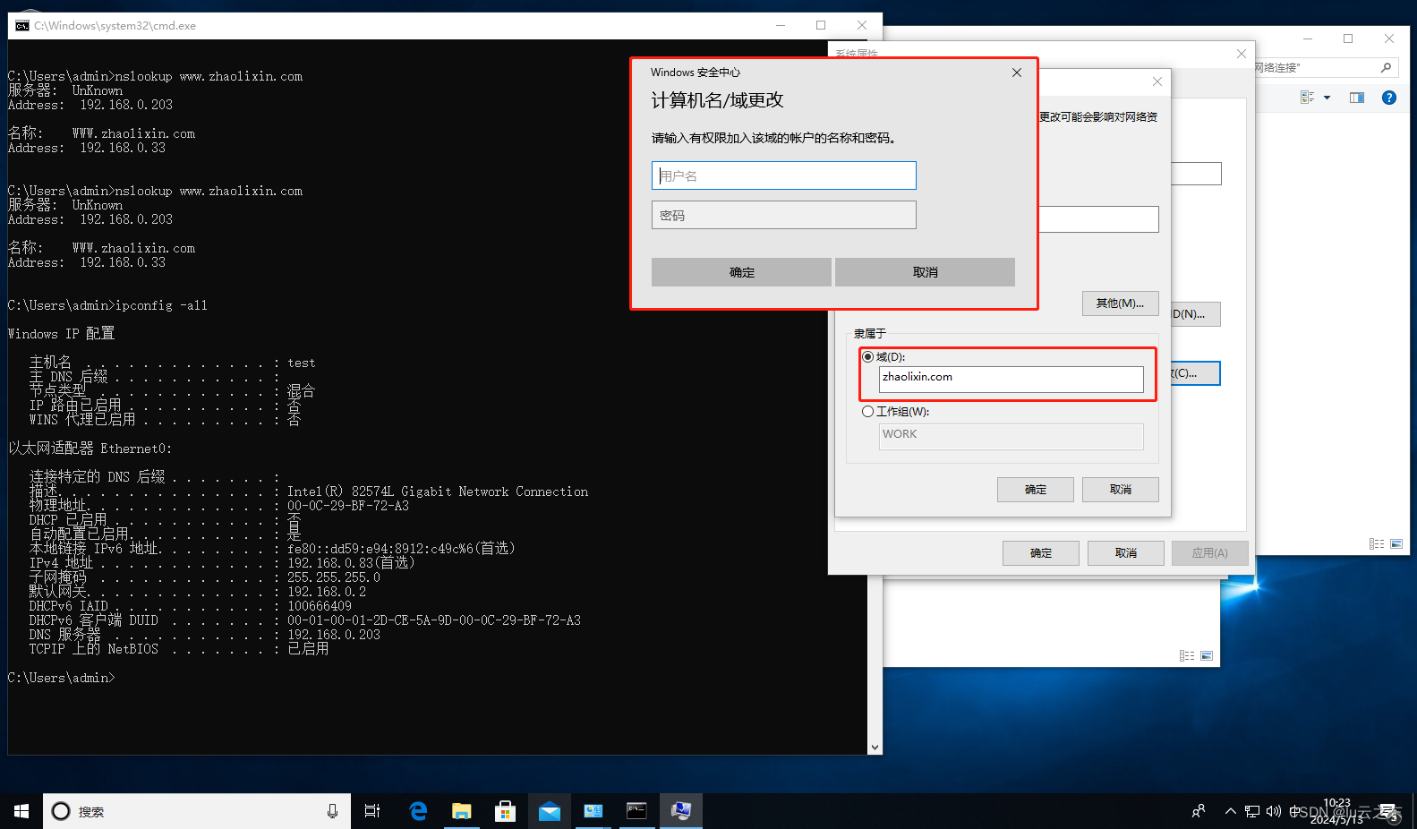The height and width of the screenshot is (829, 1417).
Task: Expand the view options dropdown arrow
Action: 1327,98
